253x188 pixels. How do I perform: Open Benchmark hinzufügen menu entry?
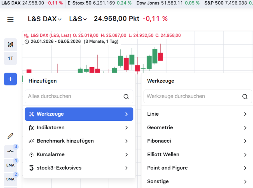pos(79,141)
